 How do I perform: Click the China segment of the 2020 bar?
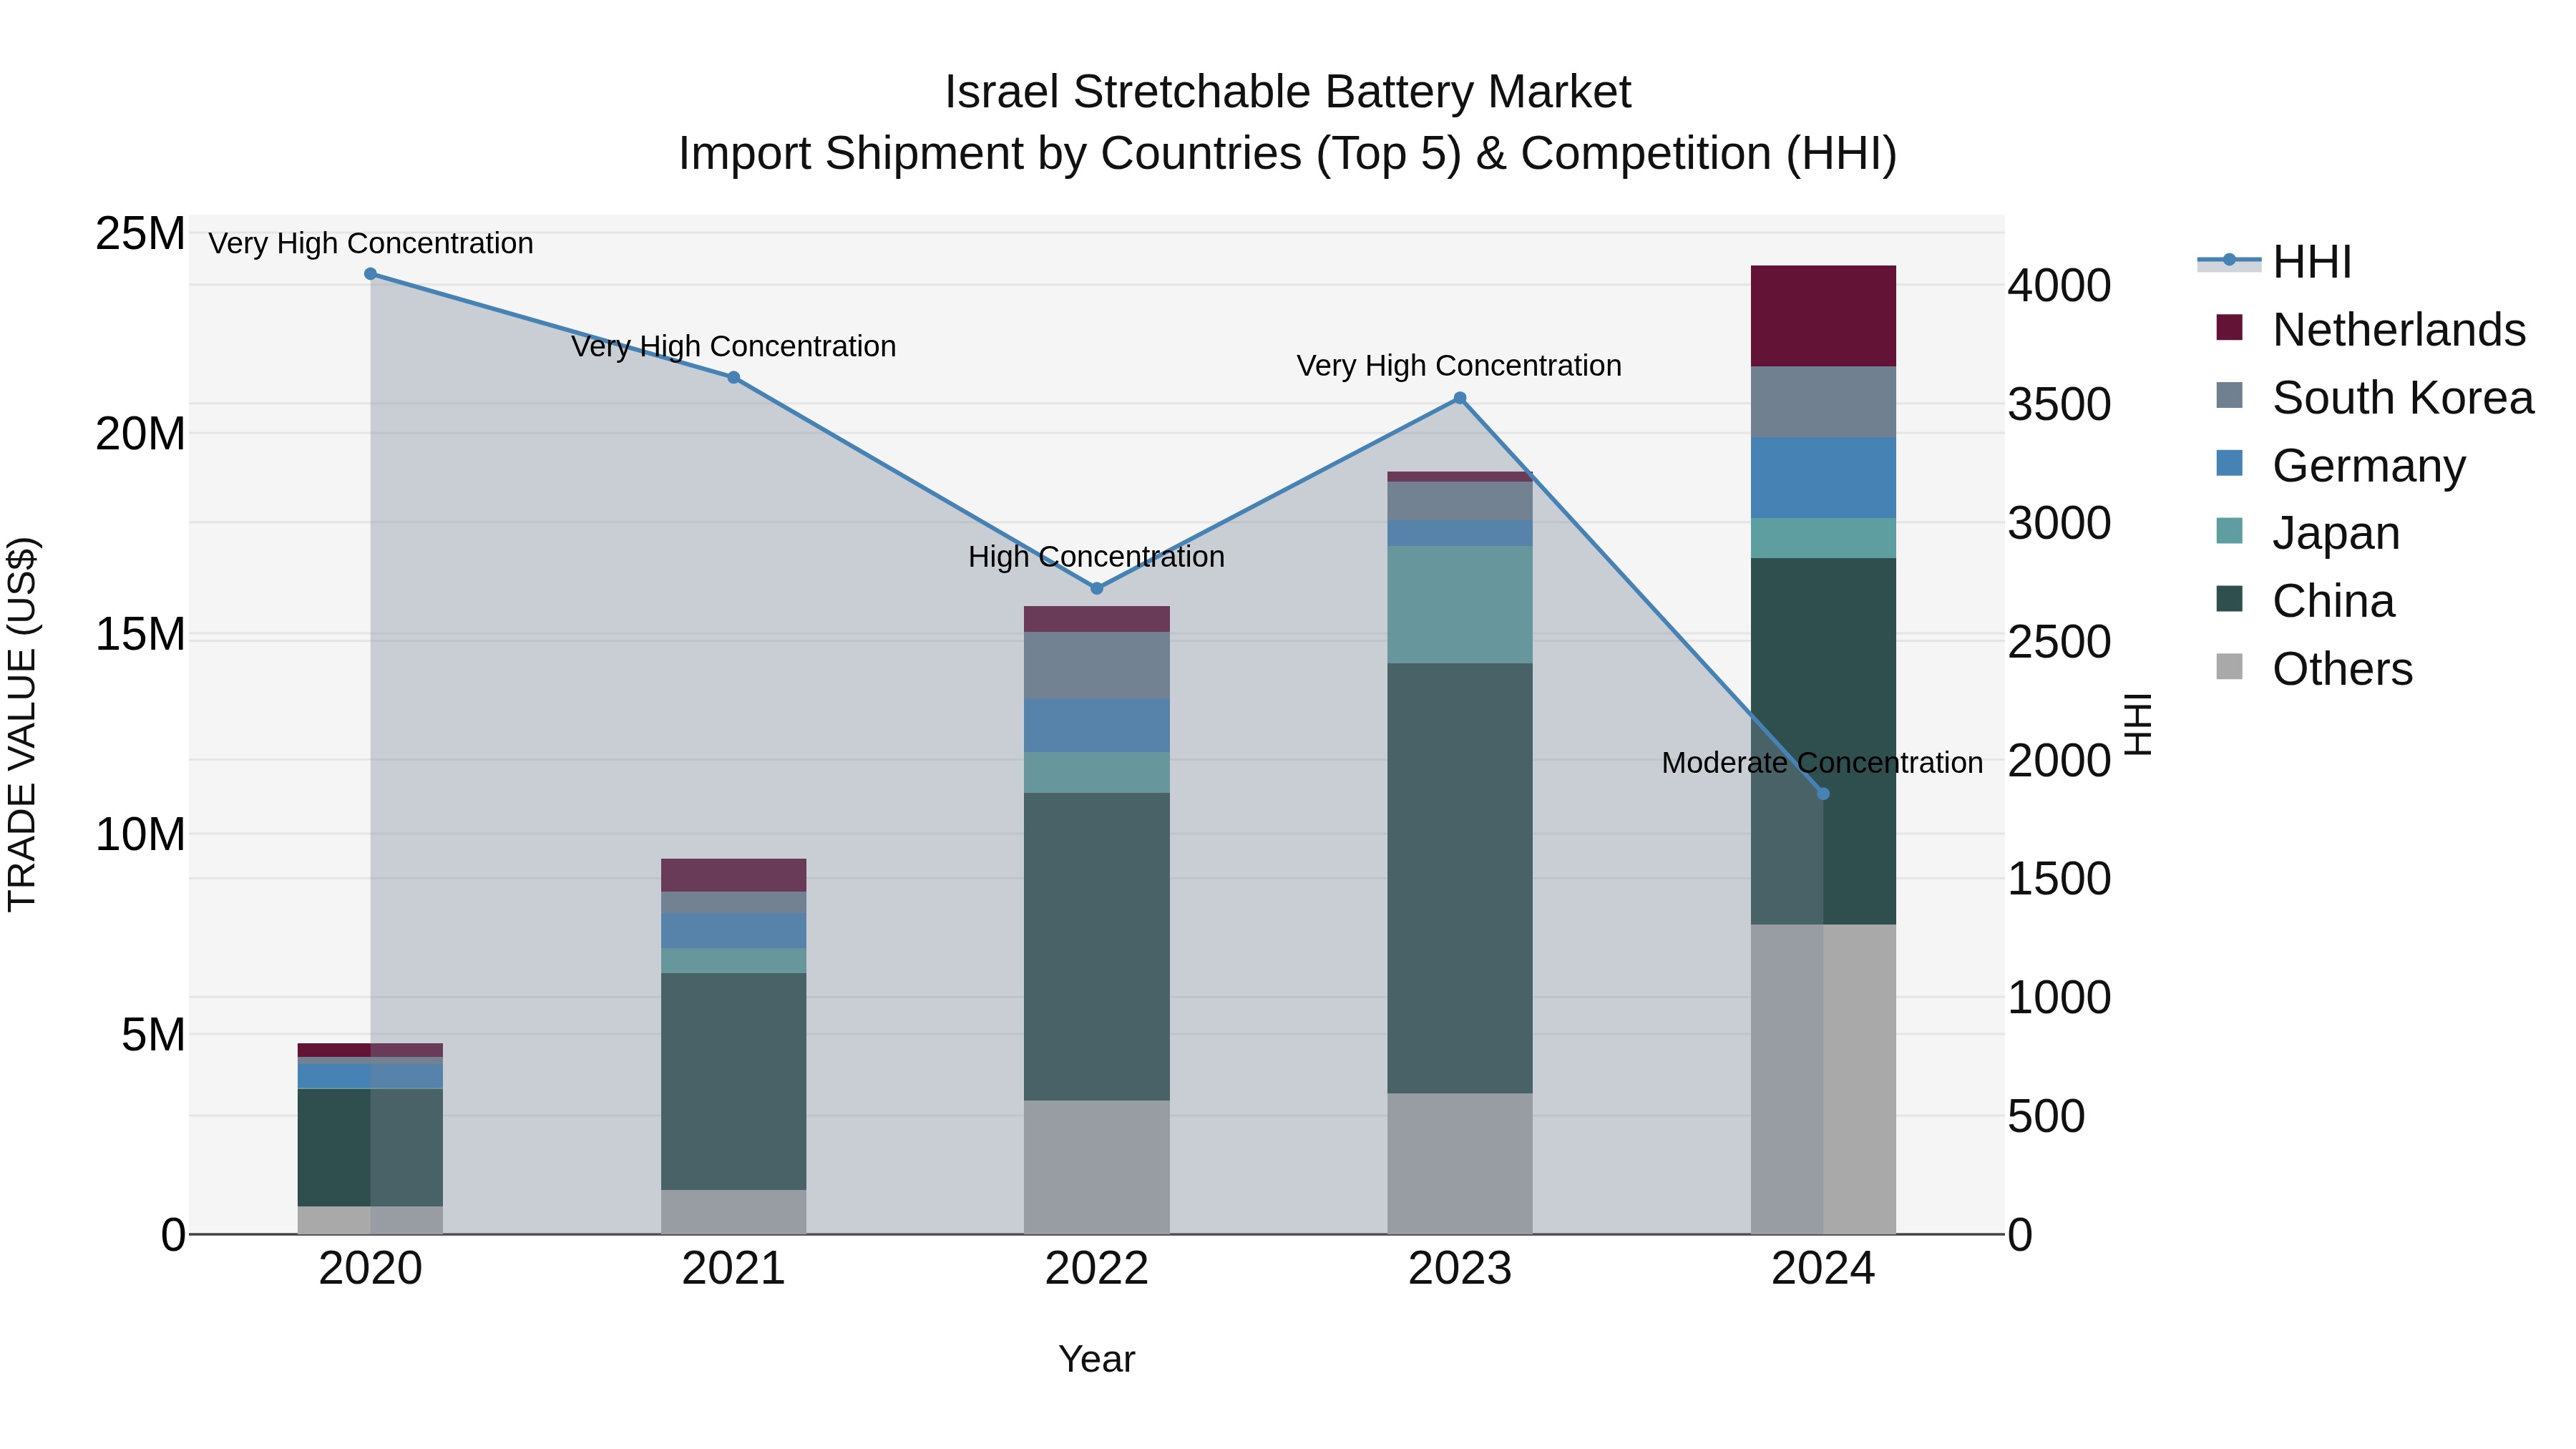371,1148
